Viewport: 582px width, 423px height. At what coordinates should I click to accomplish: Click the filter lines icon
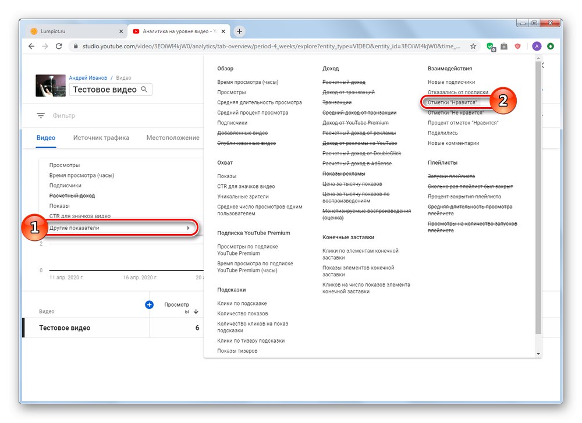(x=41, y=116)
